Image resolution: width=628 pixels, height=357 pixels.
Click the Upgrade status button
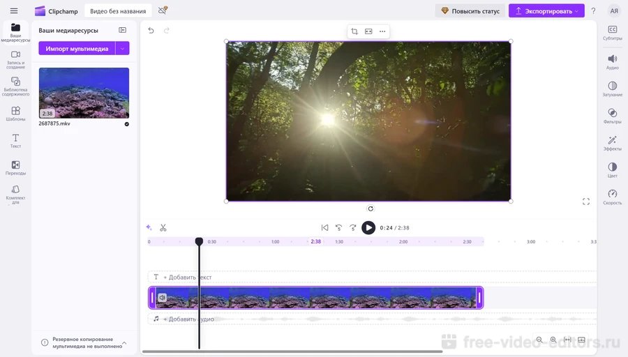point(470,11)
